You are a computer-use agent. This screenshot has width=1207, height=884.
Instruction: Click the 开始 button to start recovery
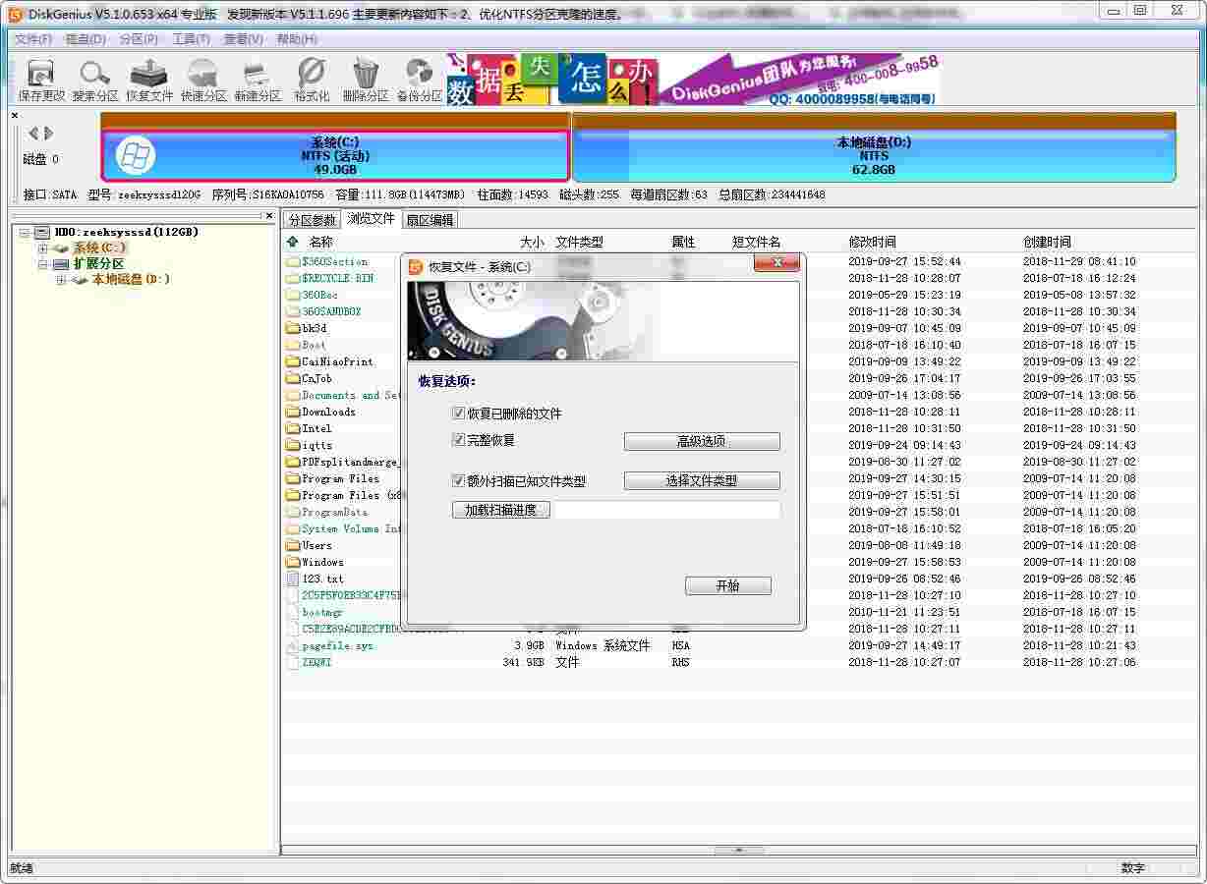click(727, 585)
